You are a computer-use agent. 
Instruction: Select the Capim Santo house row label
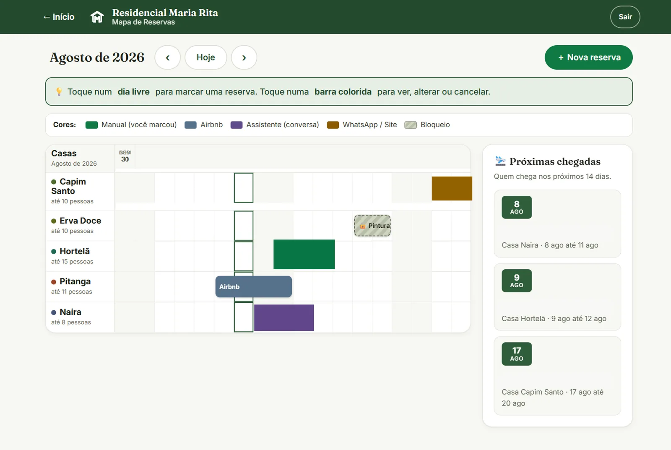coord(80,191)
